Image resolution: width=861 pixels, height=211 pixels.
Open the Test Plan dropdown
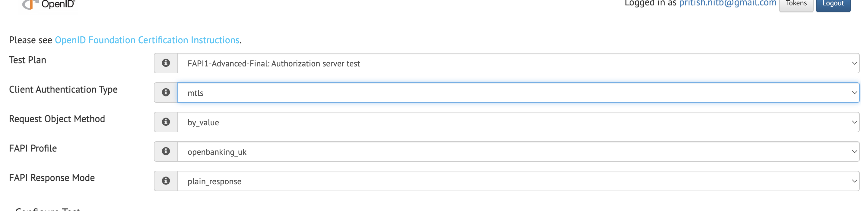coord(501,63)
